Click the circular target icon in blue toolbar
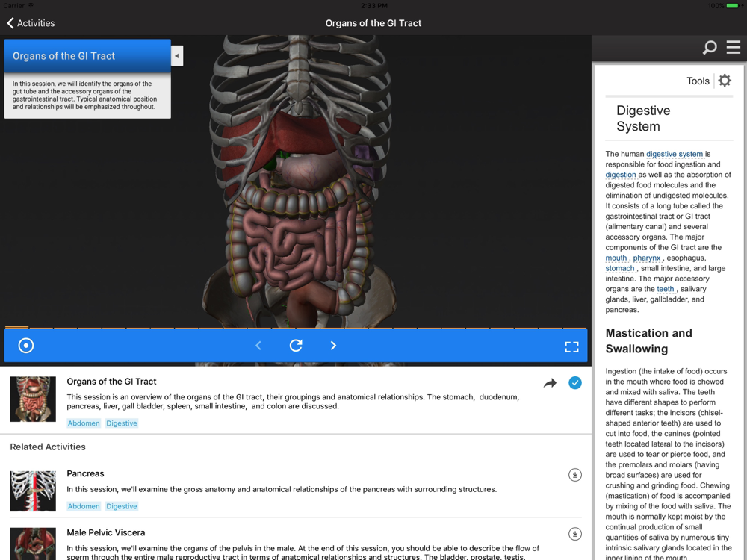Screen dimensions: 747x560 coord(26,346)
